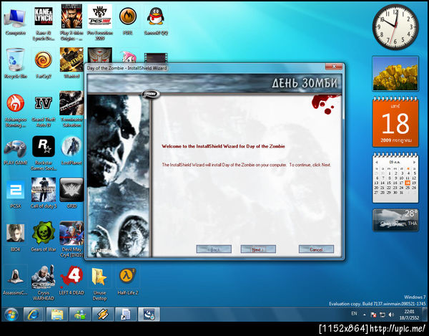Open the Windows Start menu orb

pos(11,315)
